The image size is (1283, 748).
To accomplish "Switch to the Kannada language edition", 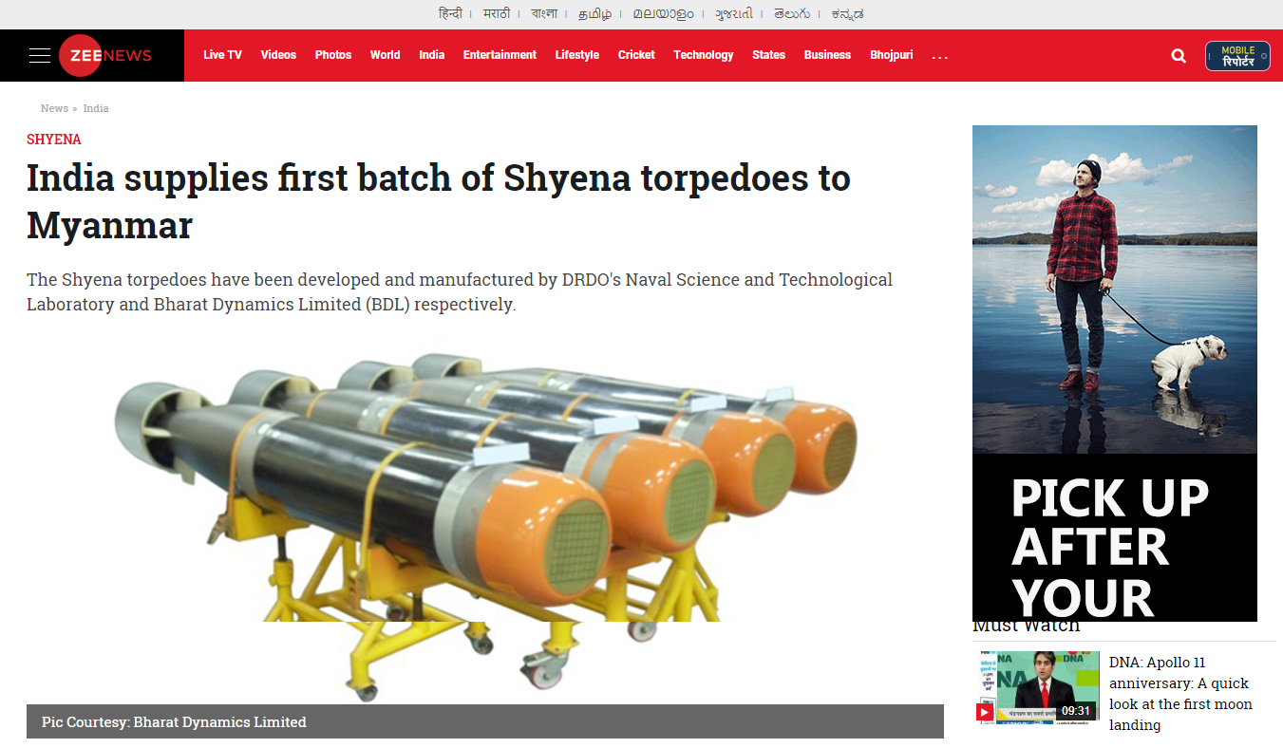I will click(x=846, y=13).
